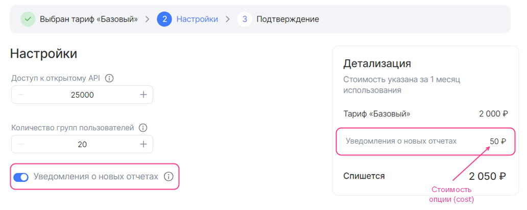The width and height of the screenshot is (527, 210).
Task: Open info icon for Количество групп пользователей
Action: click(143, 128)
